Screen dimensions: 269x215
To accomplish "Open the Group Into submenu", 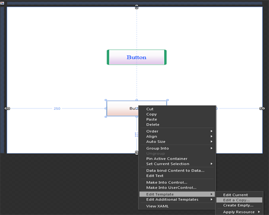I will [177, 148].
